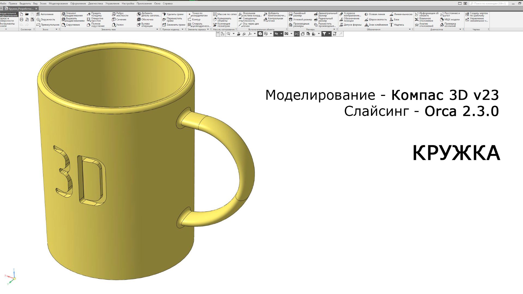Create a new document icon
523x294 pixels.
point(22,14)
